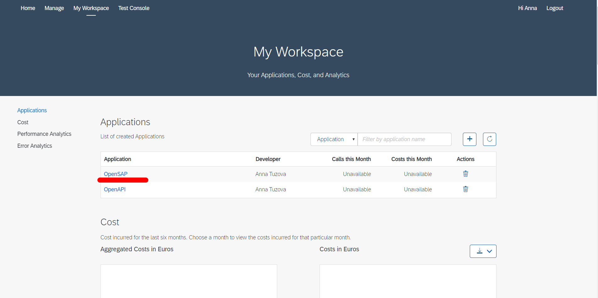Select Cost in the left sidebar

pos(23,122)
